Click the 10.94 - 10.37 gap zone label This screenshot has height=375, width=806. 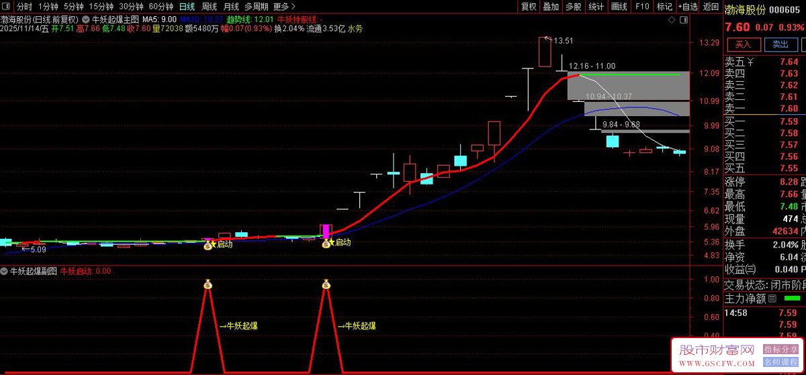tap(609, 97)
